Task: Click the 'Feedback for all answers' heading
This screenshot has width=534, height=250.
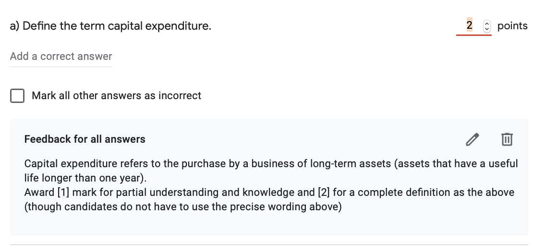Action: click(x=85, y=139)
